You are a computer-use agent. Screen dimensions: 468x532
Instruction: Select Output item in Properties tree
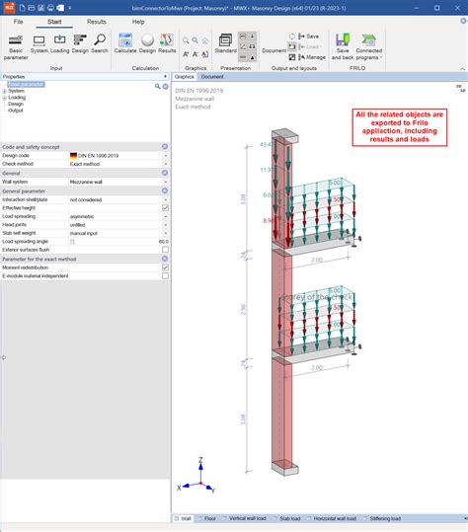(x=16, y=111)
